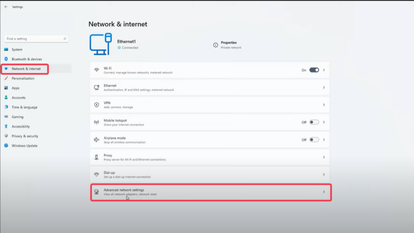
Task: Open Dial-up row chevron
Action: [x=324, y=175]
